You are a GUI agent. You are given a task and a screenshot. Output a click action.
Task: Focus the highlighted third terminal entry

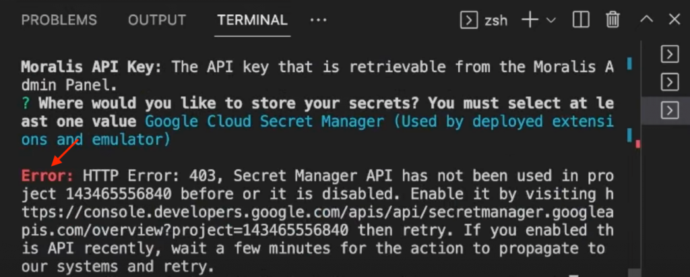pyautogui.click(x=669, y=109)
